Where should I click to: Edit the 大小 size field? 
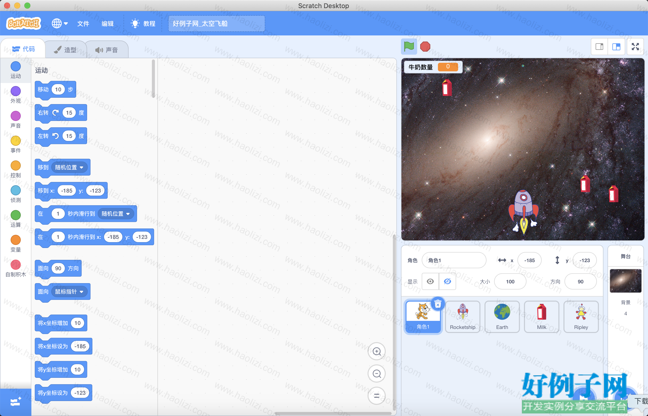[x=510, y=281]
